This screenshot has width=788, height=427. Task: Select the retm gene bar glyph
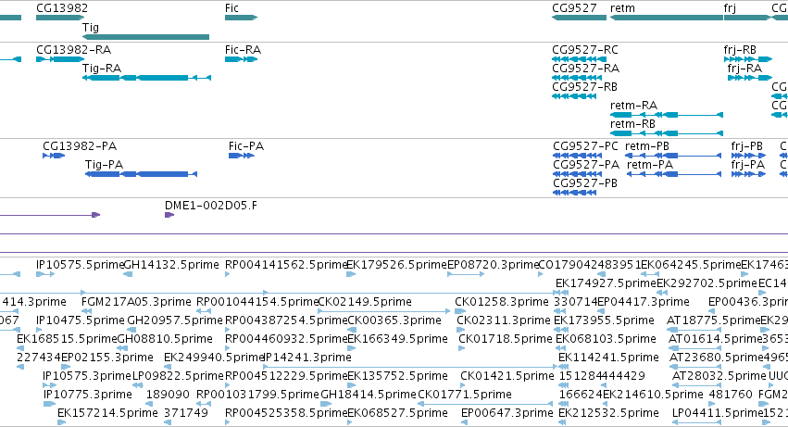[667, 18]
